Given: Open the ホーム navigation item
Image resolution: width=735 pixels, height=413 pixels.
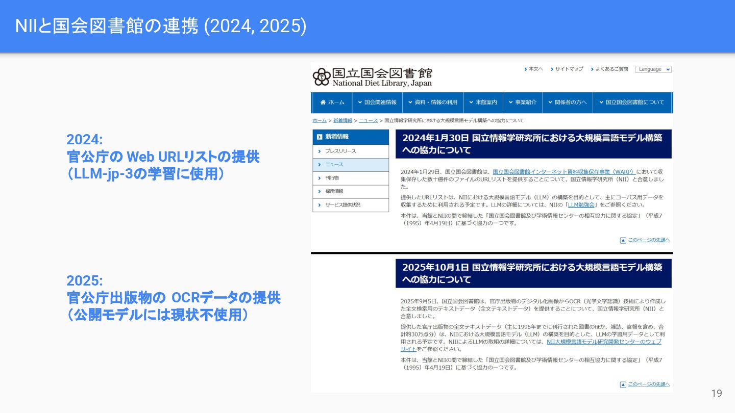Looking at the screenshot, I should pos(332,102).
